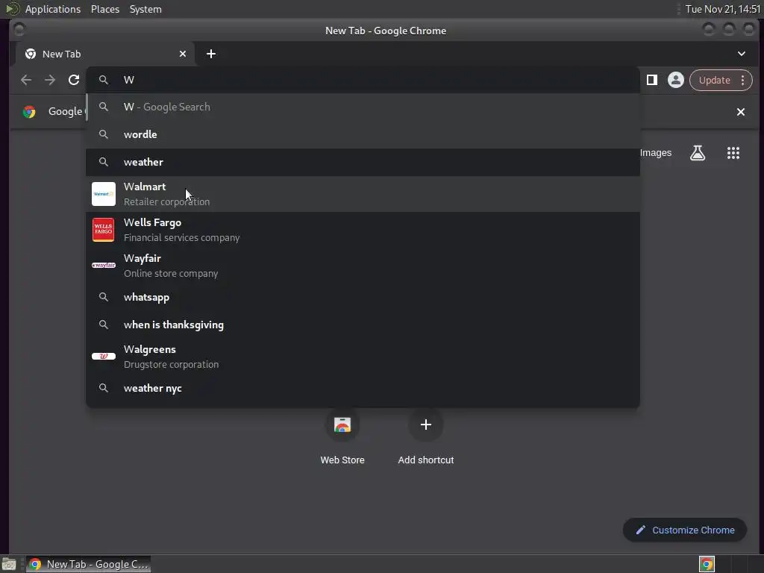Open Customize Chrome
764x573 pixels.
coord(685,530)
